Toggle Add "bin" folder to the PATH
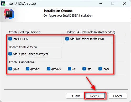Viewport: 131px width, 102px height. click(x=67, y=39)
